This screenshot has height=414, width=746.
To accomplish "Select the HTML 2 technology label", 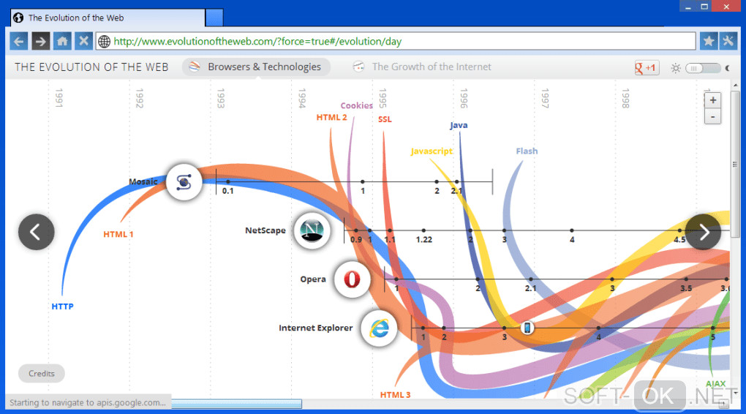I will click(331, 118).
